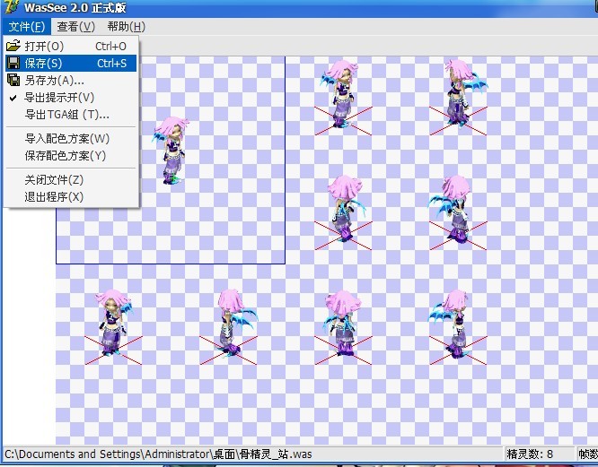Select 保存配色方案(Y) menu entry

[71, 156]
